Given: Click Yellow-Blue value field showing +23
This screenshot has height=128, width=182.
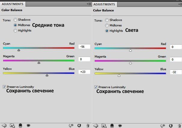Looking at the screenshot, I should pyautogui.click(x=84, y=72).
